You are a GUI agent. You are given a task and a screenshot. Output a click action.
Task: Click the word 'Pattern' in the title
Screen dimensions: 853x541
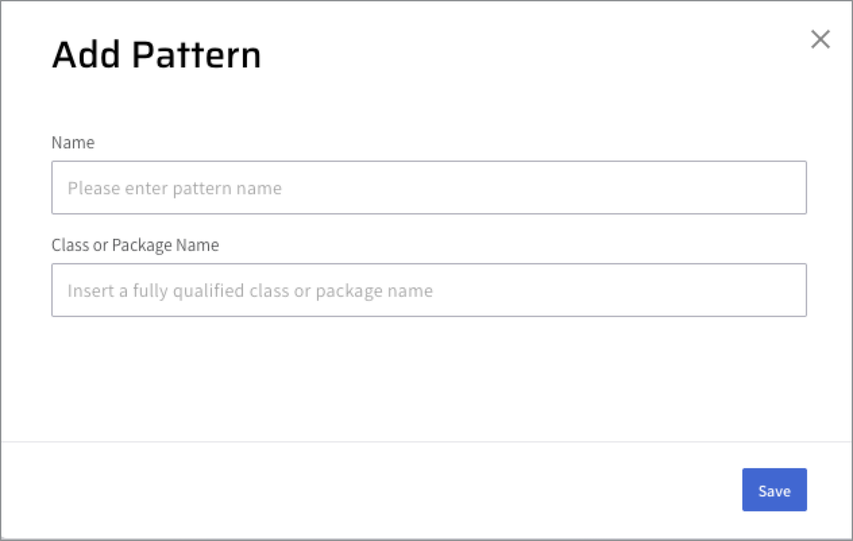[196, 55]
